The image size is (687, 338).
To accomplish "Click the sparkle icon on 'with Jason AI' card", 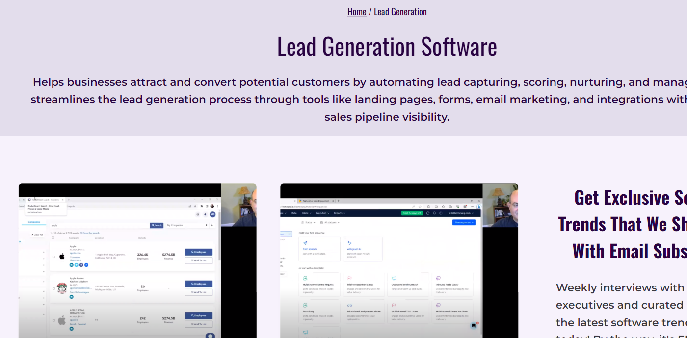I will pyautogui.click(x=349, y=243).
